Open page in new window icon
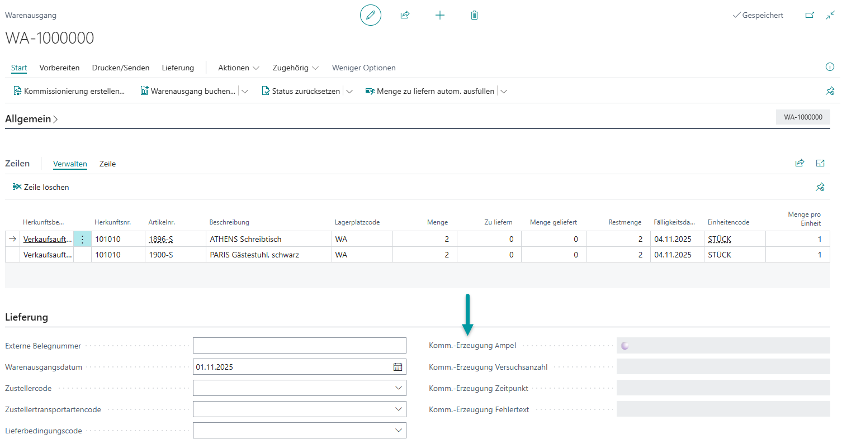This screenshot has width=842, height=444. pyautogui.click(x=809, y=15)
